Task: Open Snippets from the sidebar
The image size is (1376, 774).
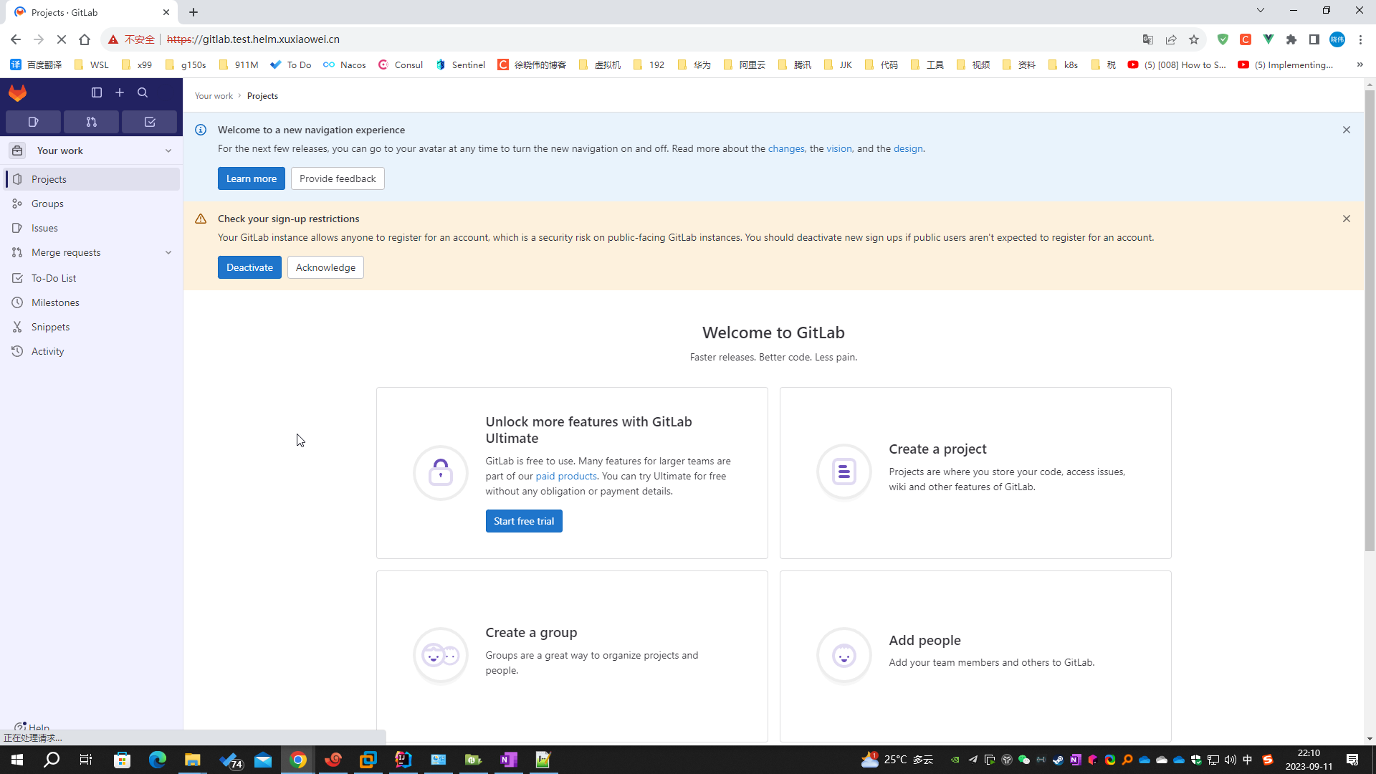Action: click(x=50, y=327)
